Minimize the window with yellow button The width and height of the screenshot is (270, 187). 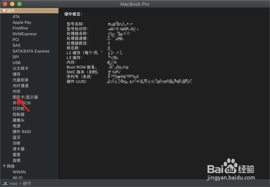pos(12,4)
